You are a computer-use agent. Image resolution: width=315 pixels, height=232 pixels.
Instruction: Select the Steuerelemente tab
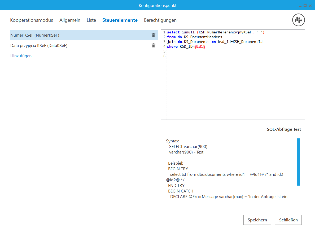click(x=120, y=20)
